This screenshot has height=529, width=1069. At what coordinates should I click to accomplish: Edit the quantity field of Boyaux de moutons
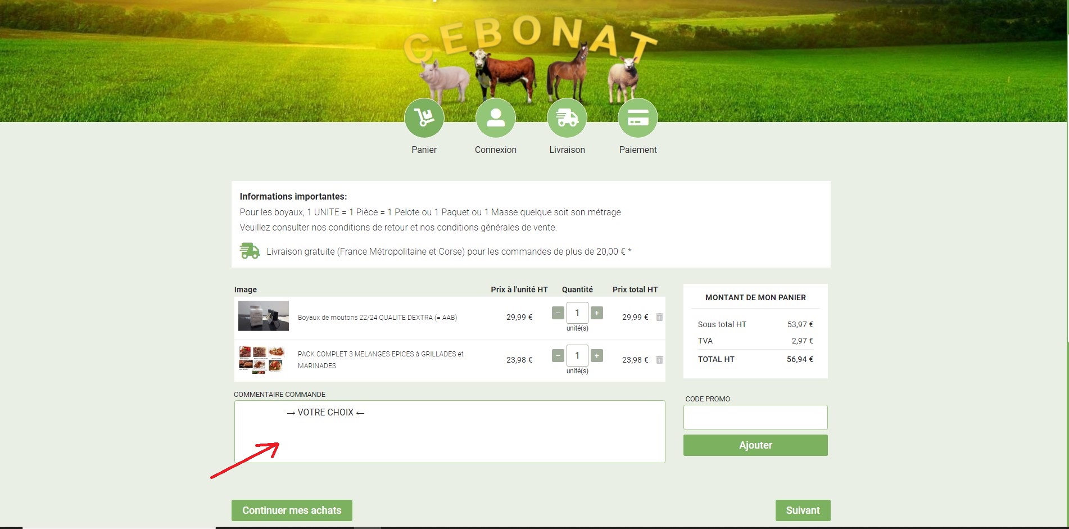tap(577, 313)
